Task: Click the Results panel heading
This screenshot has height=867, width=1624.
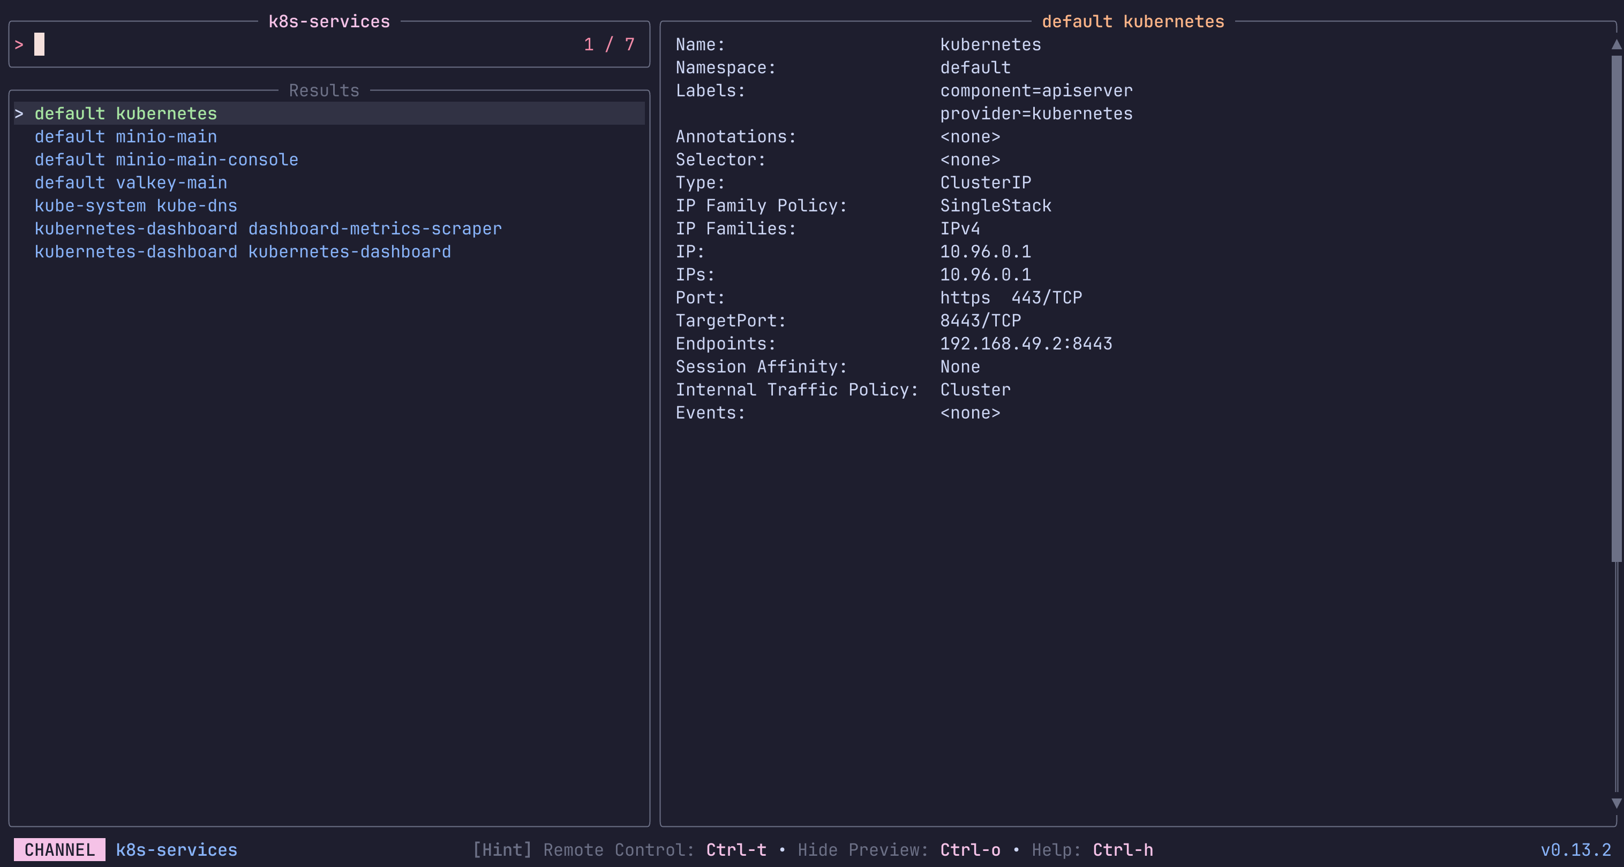Action: (x=324, y=91)
